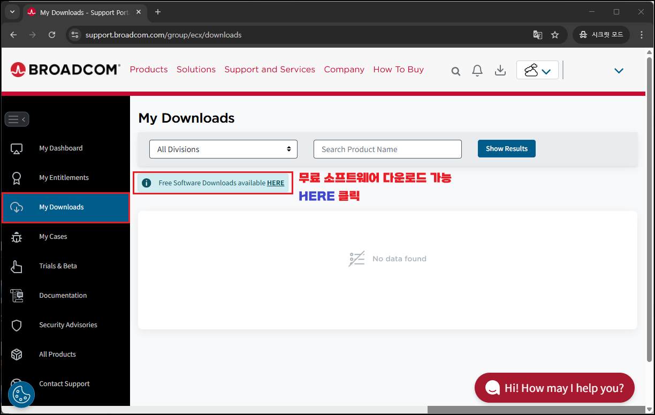Open the tab search dropdown arrow
The height and width of the screenshot is (415, 655).
pyautogui.click(x=12, y=12)
